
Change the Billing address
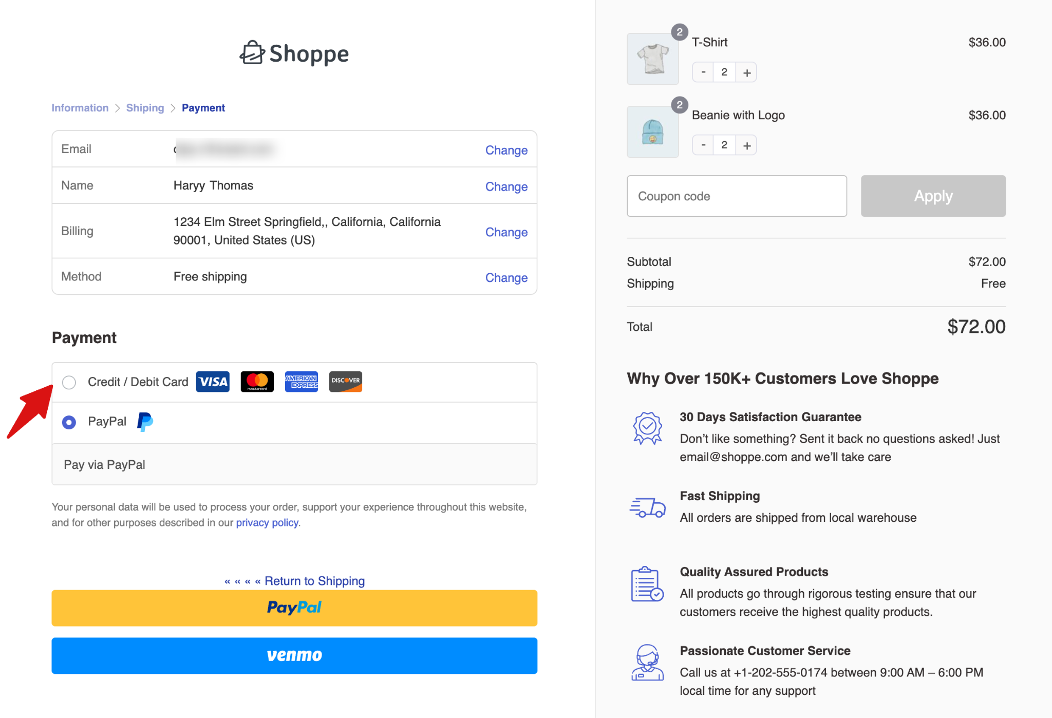[506, 232]
